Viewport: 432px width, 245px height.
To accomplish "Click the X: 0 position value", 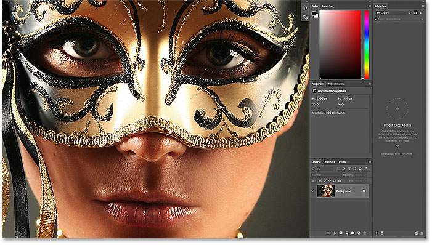I will coord(316,105).
